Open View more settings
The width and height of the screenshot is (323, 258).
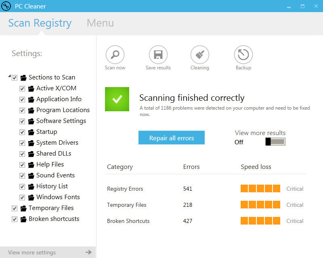click(48, 252)
